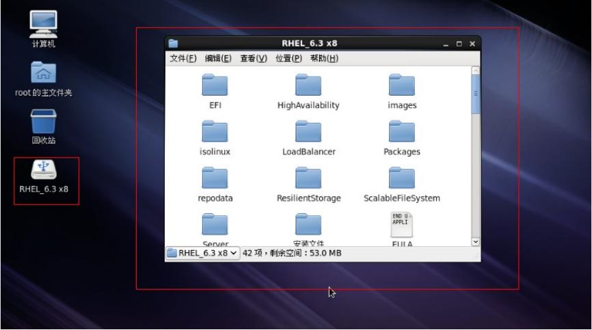Select the Server folder icon
The image size is (592, 330).
click(215, 224)
